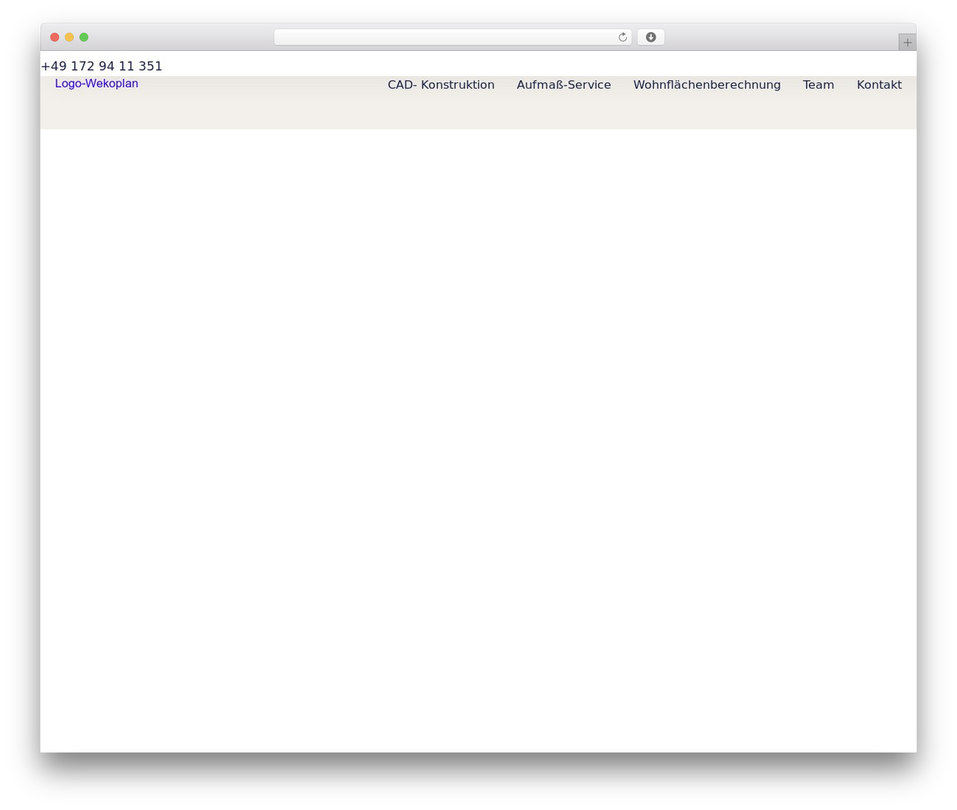Maximize window using the green button

84,37
